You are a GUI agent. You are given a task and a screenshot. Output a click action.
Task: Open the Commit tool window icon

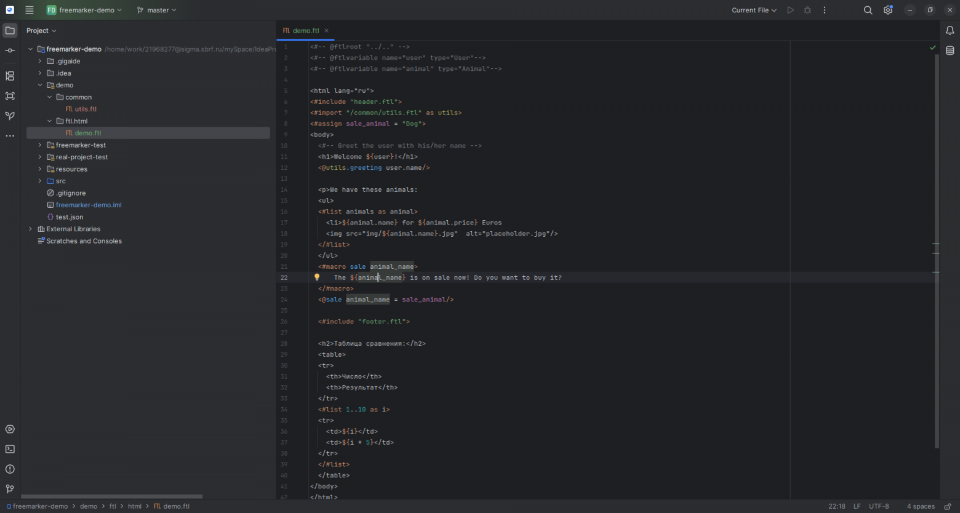pyautogui.click(x=10, y=50)
